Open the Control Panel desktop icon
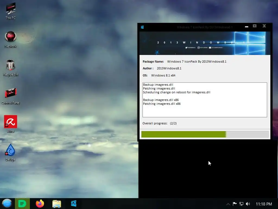278x209 pixels. 11,96
